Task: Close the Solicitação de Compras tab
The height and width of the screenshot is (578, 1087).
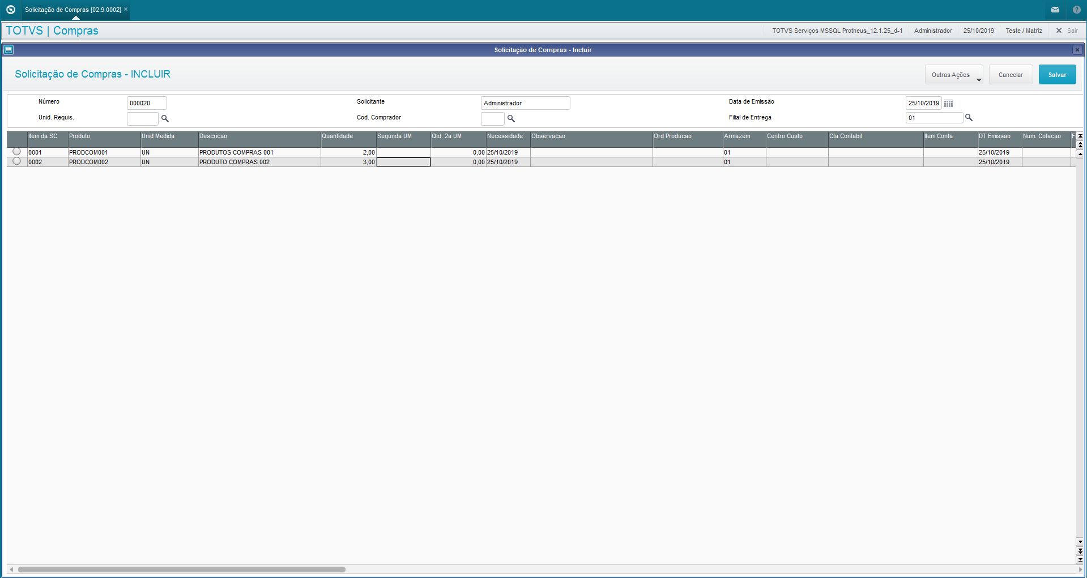Action: (126, 9)
